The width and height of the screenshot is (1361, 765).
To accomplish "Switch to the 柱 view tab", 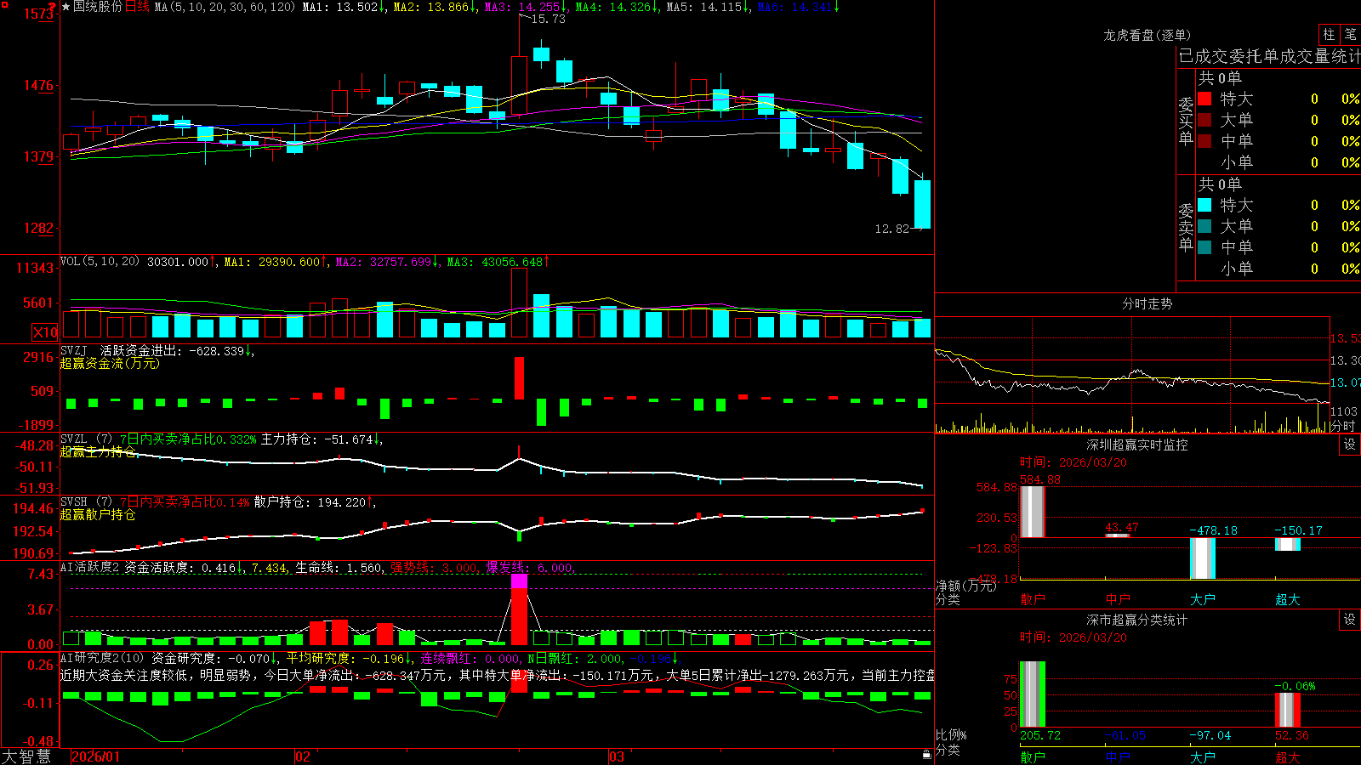I will 1329,35.
